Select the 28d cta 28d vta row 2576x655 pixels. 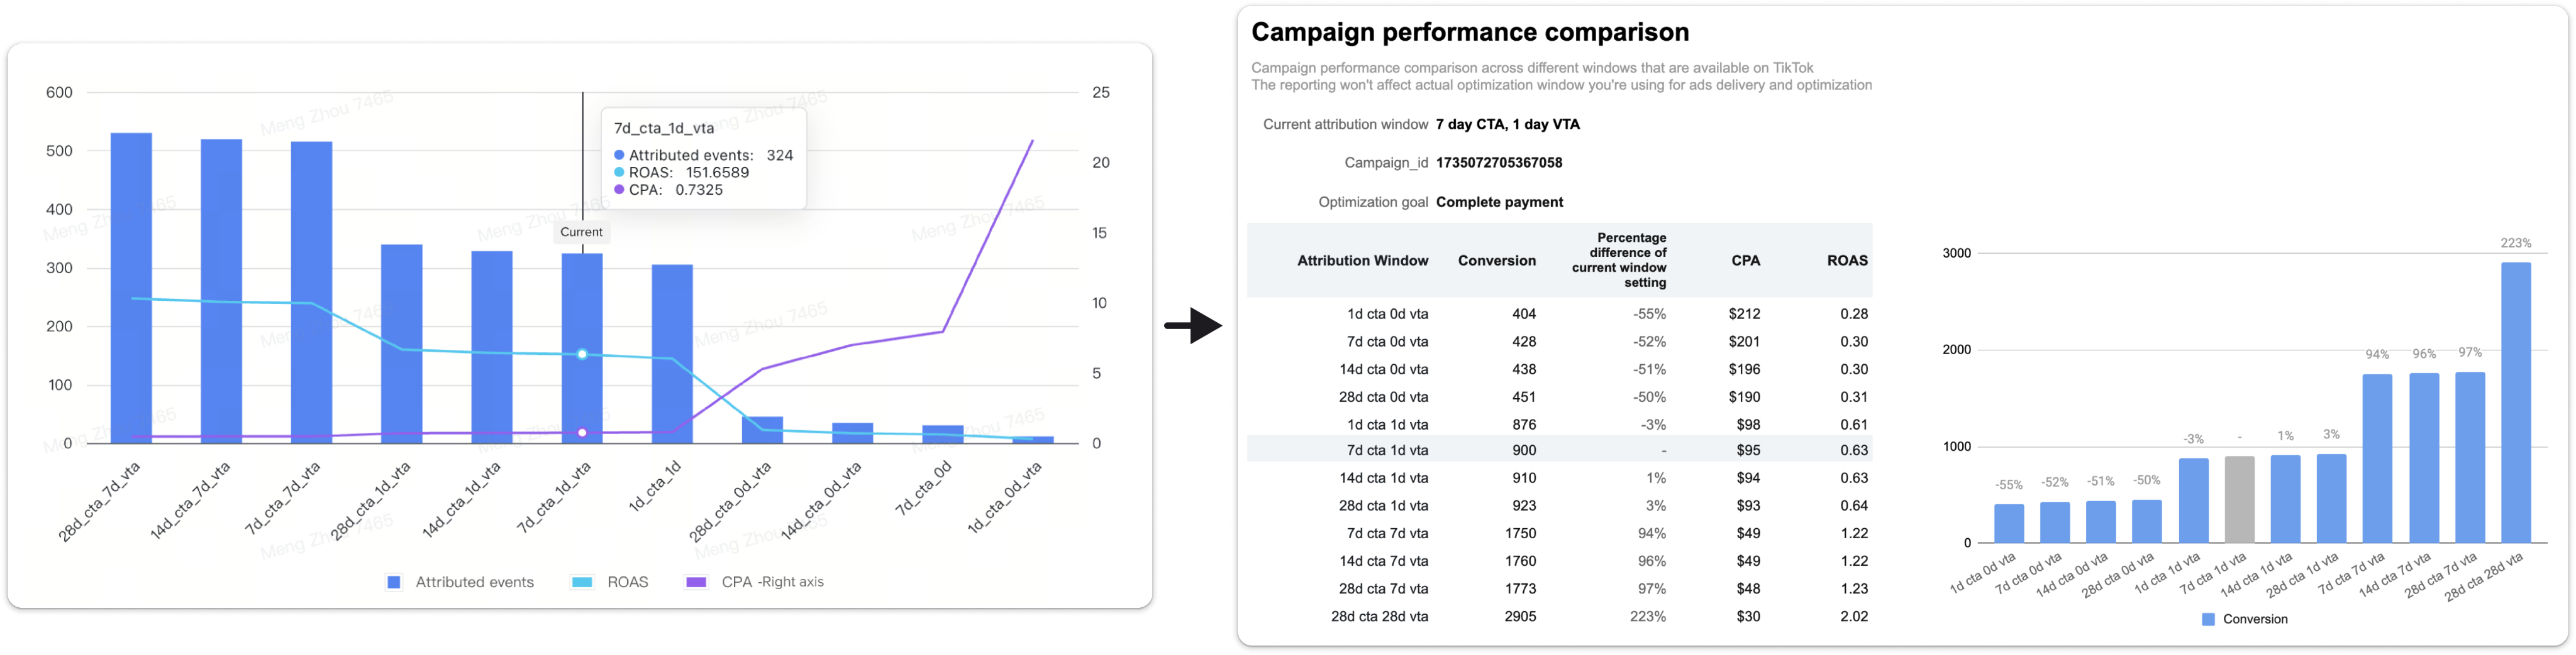pyautogui.click(x=1559, y=616)
